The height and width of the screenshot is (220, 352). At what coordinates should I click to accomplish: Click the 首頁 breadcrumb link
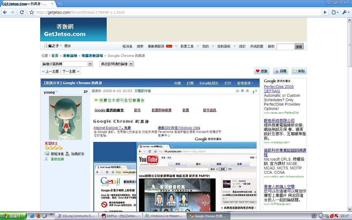click(x=55, y=56)
